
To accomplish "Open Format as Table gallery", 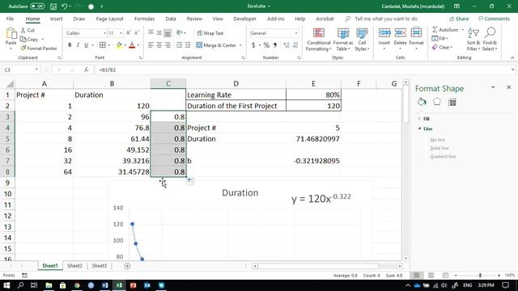I will [343, 40].
